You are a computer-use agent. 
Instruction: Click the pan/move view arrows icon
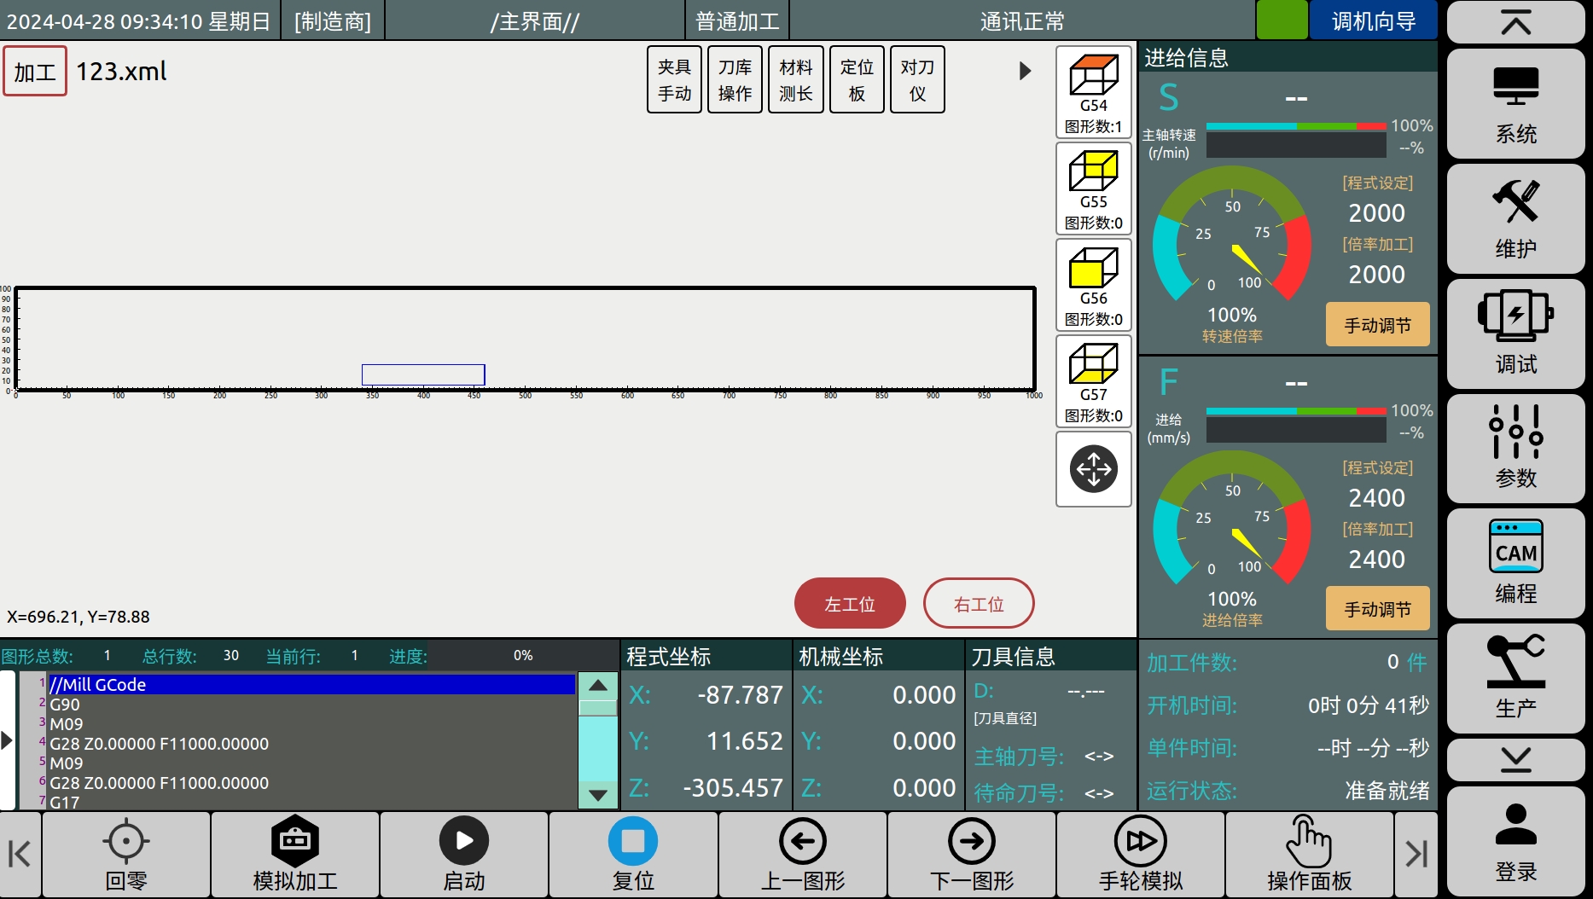[1093, 469]
